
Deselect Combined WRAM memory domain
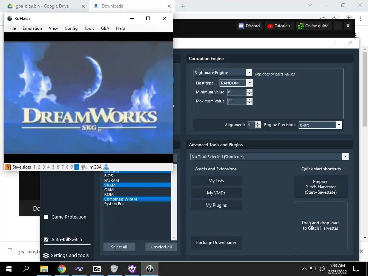(137, 199)
